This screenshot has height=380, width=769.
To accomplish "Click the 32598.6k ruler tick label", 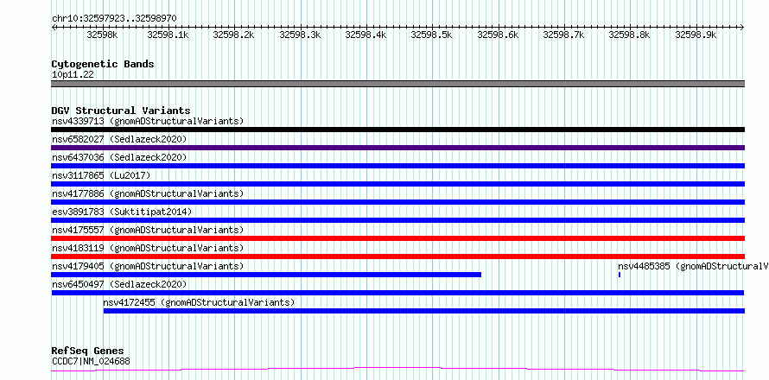I will click(498, 35).
